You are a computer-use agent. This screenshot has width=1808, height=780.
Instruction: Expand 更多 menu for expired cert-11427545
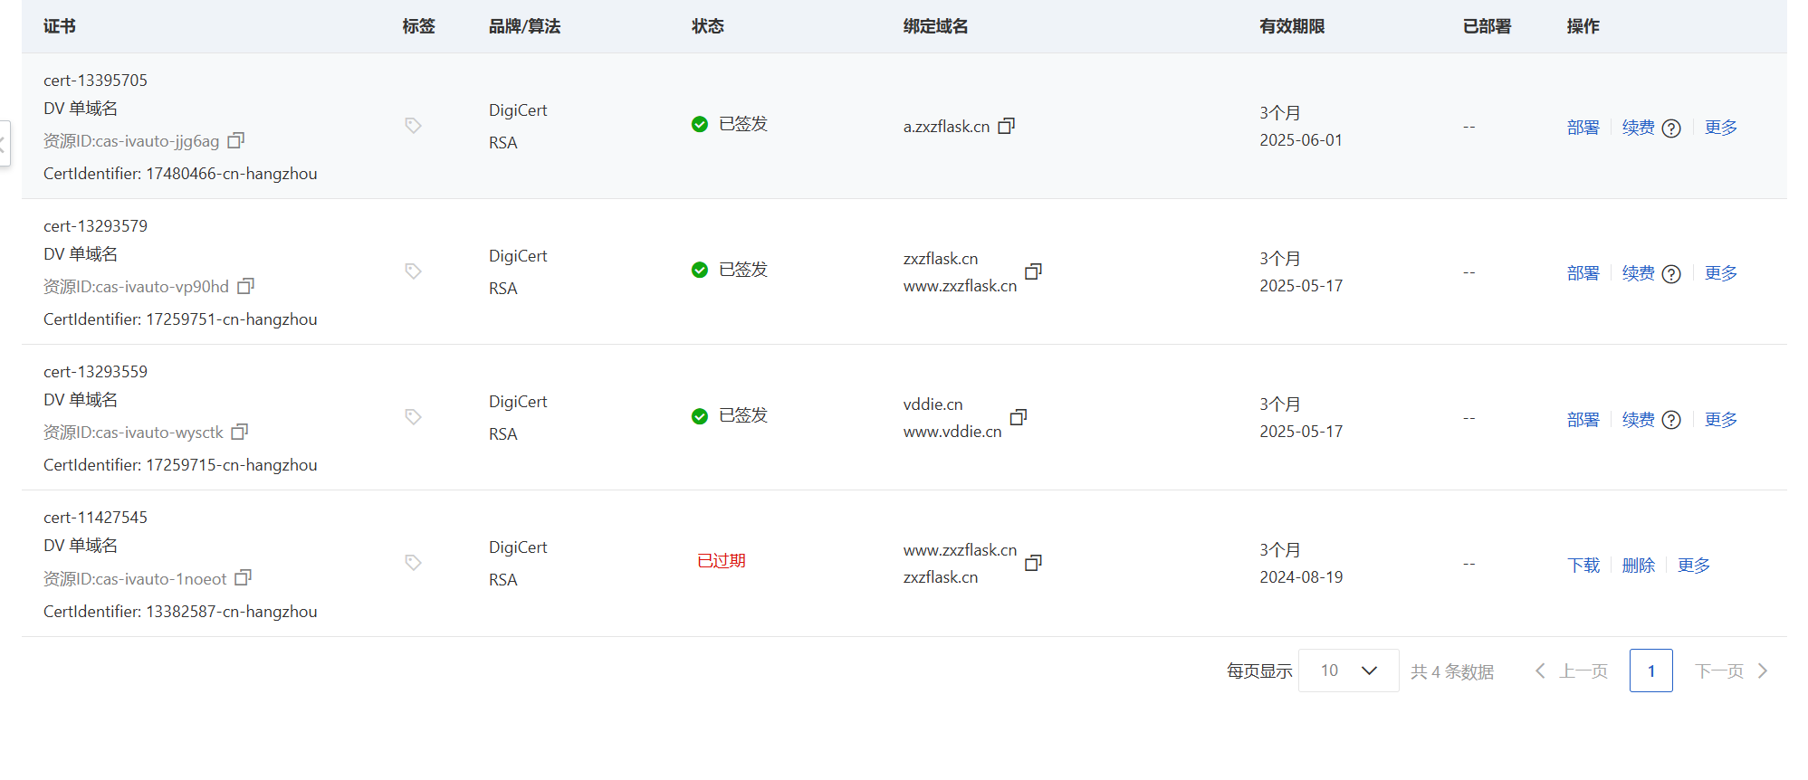(1693, 566)
